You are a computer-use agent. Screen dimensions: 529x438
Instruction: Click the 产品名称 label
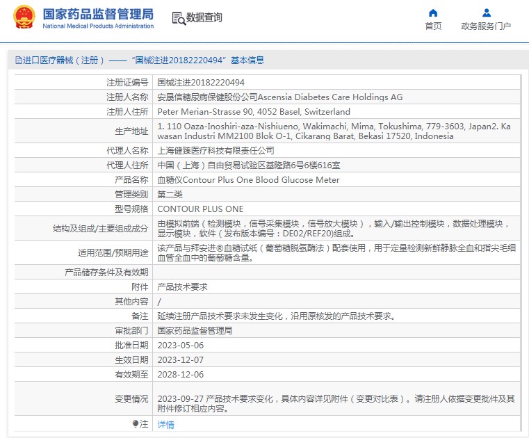[x=131, y=180]
